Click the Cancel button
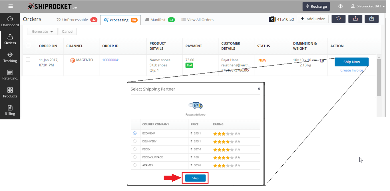390x191 pixels. coord(68,31)
